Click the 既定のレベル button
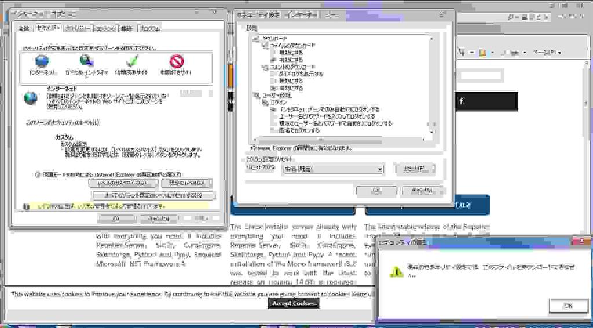The width and height of the screenshot is (593, 328). point(186,184)
